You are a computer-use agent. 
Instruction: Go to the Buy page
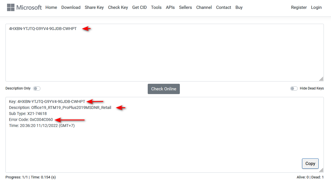click(x=239, y=7)
